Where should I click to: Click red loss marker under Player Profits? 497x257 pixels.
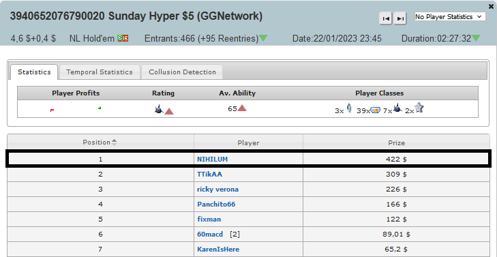click(52, 110)
